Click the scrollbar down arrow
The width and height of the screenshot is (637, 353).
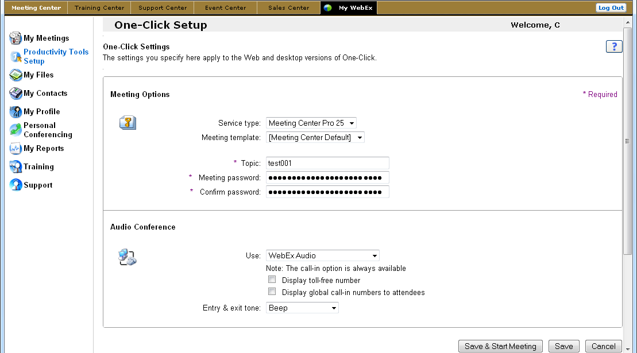coord(628,348)
